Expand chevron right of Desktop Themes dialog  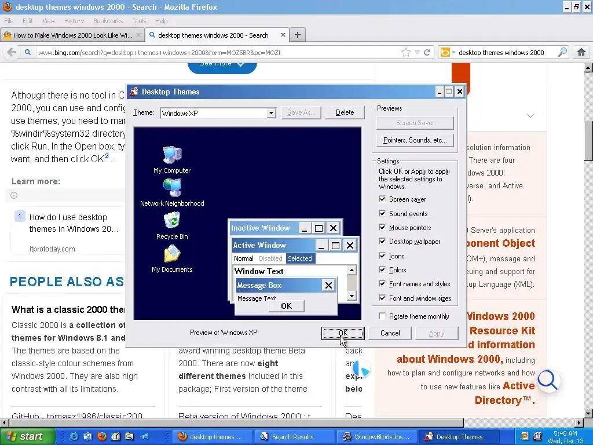(530, 116)
